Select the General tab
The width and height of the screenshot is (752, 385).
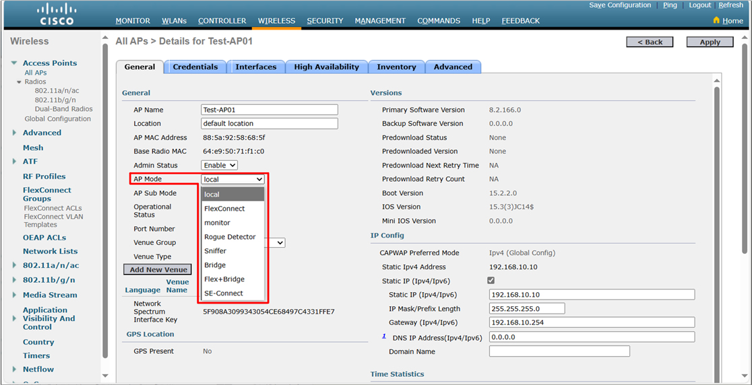[x=139, y=67]
